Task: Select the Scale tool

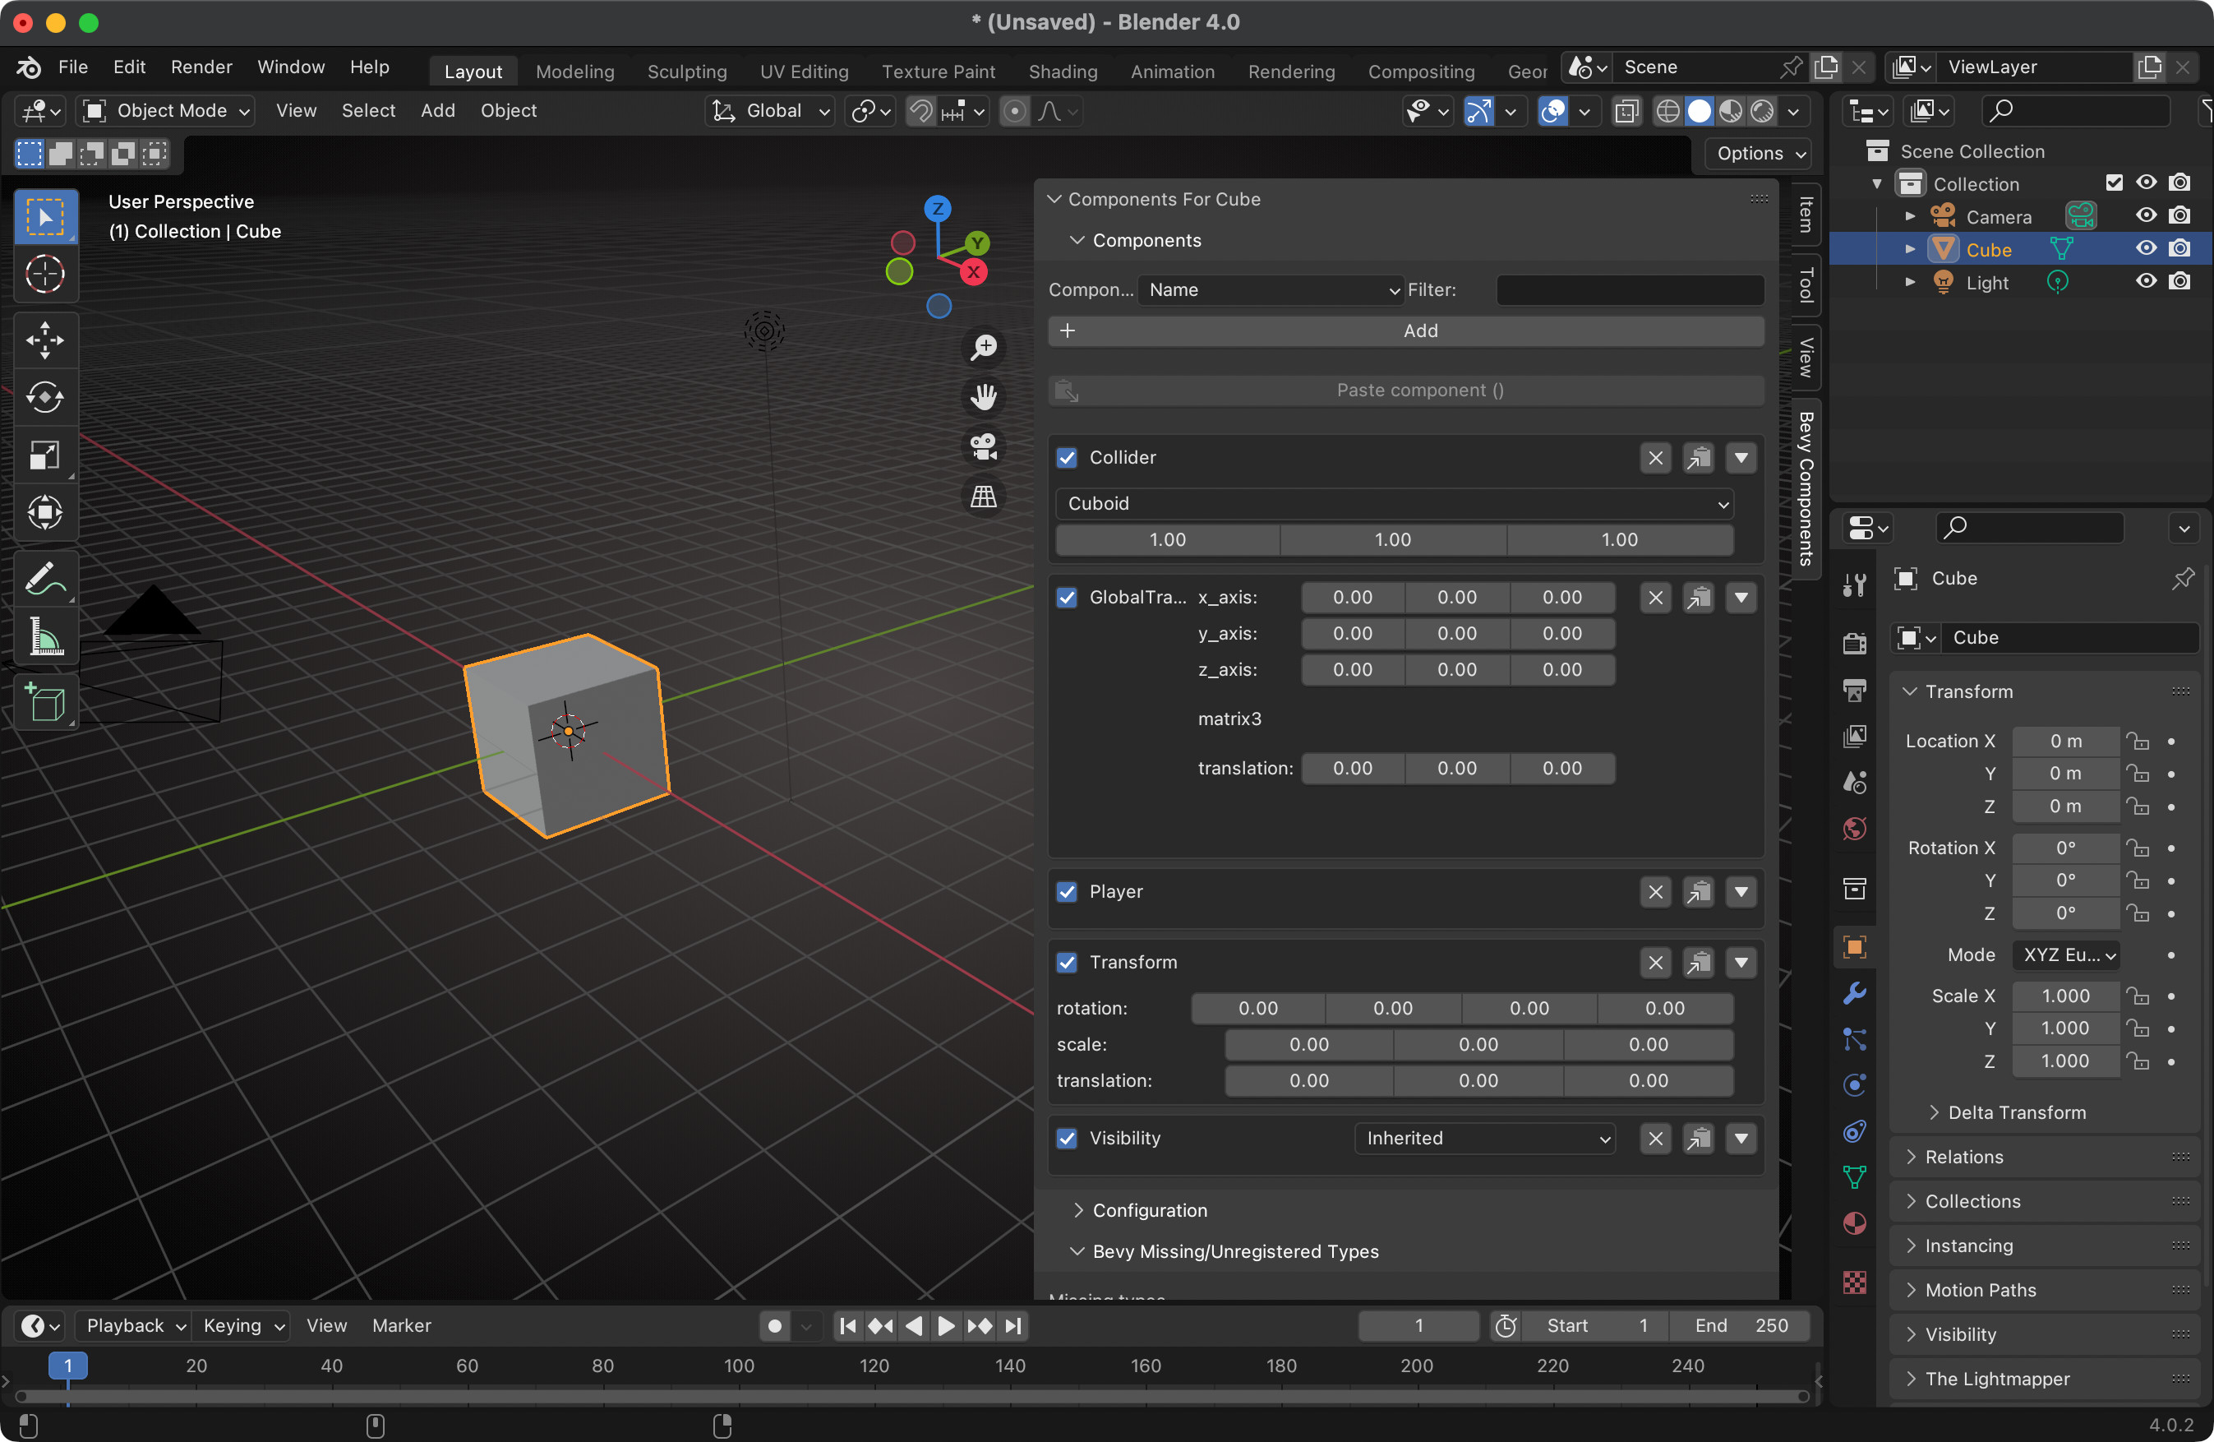Action: tap(44, 455)
